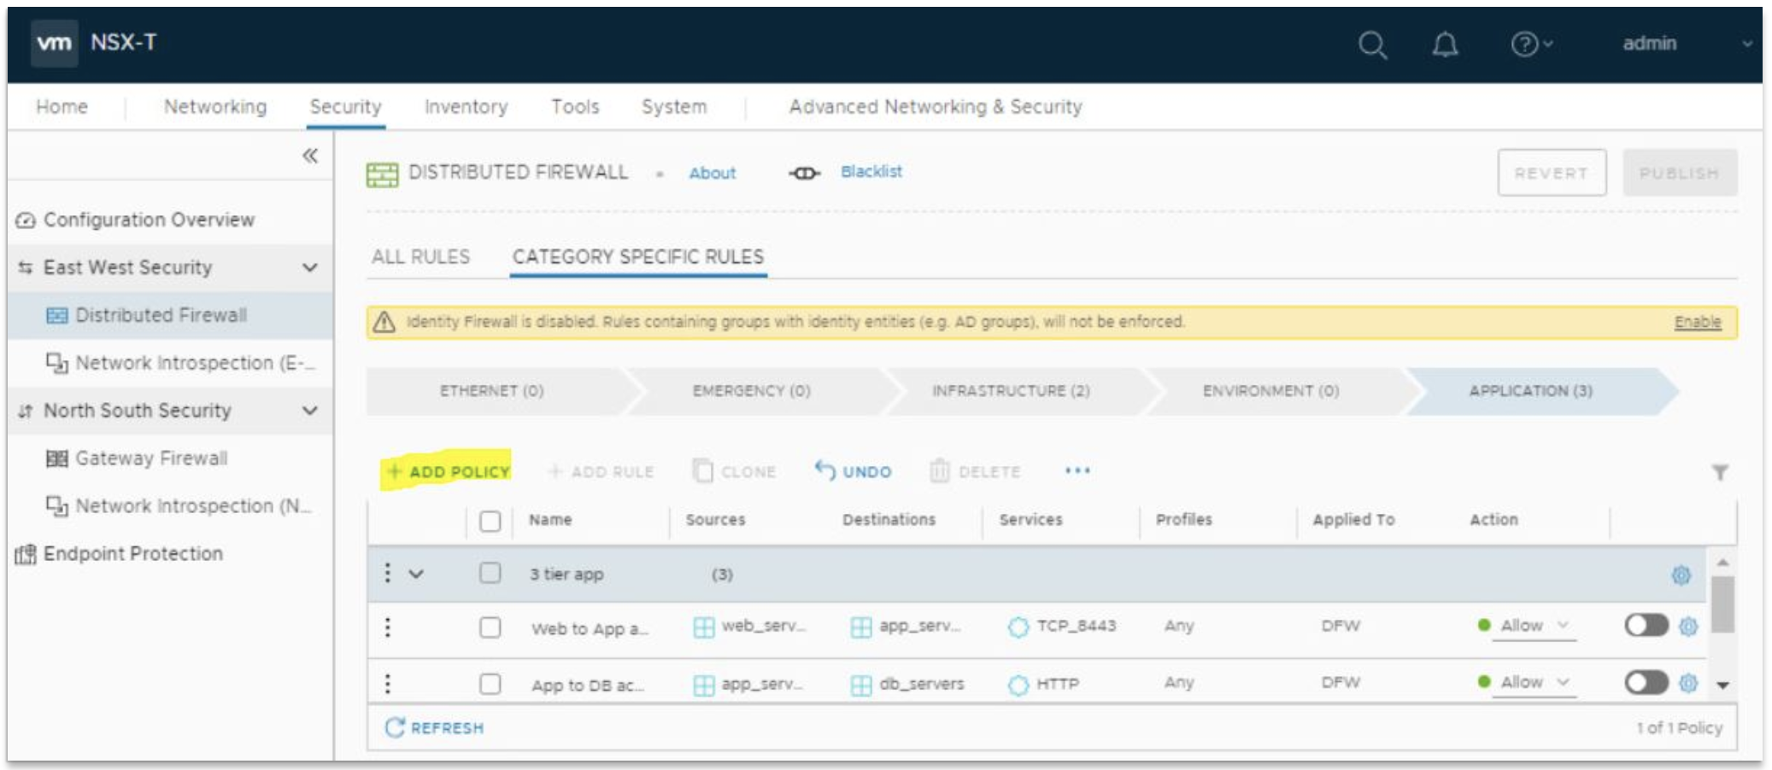
Task: Check the select-all header checkbox
Action: pyautogui.click(x=490, y=521)
